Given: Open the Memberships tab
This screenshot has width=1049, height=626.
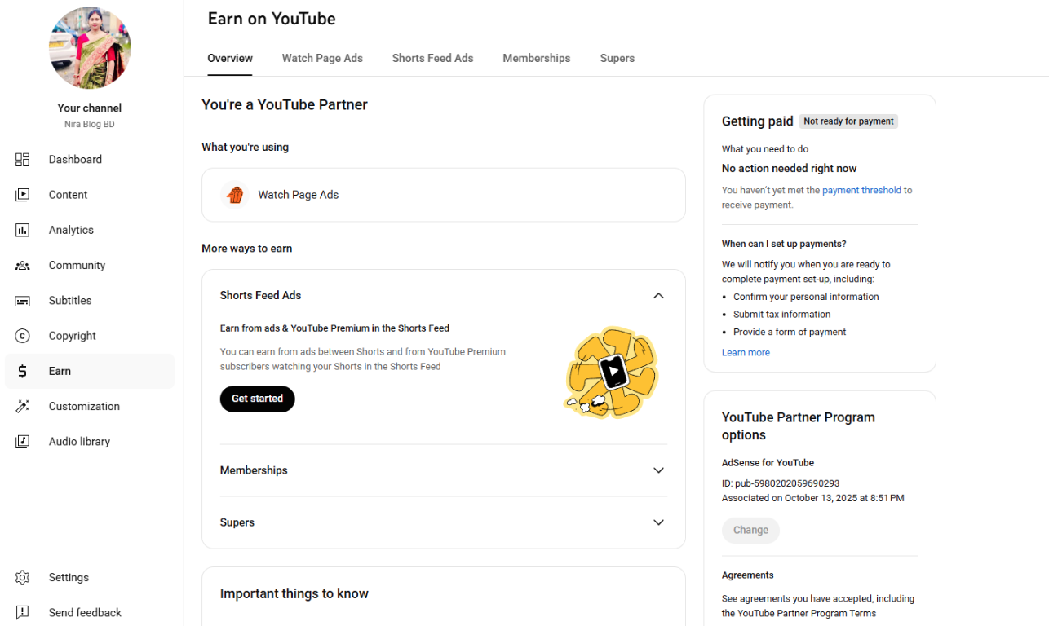Looking at the screenshot, I should [536, 58].
